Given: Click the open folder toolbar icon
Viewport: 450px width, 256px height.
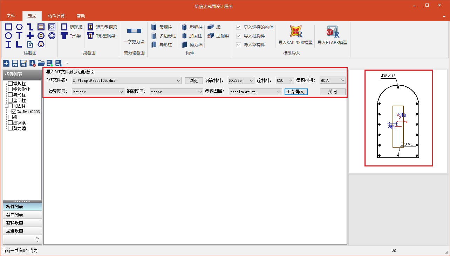Looking at the screenshot, I should [41, 63].
